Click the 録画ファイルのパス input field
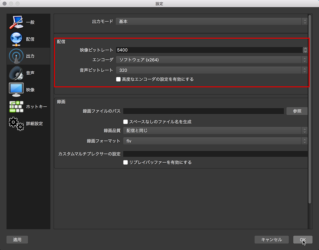Viewport: 319px width, 250px height. tap(204, 111)
